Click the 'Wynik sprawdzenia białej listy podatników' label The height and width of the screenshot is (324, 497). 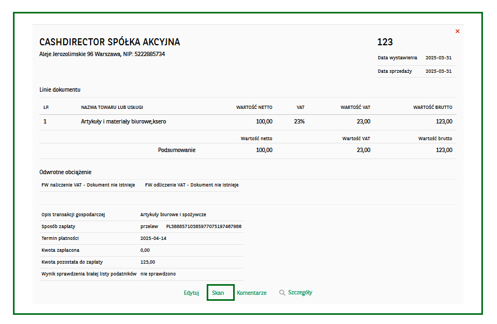tap(88, 274)
